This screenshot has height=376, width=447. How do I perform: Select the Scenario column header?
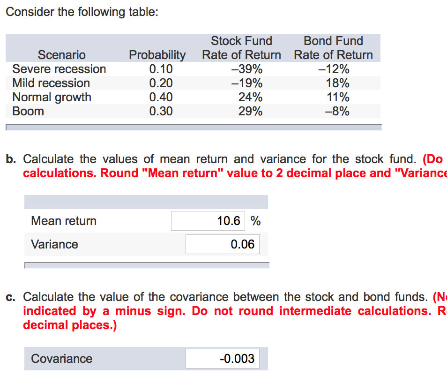click(x=61, y=55)
